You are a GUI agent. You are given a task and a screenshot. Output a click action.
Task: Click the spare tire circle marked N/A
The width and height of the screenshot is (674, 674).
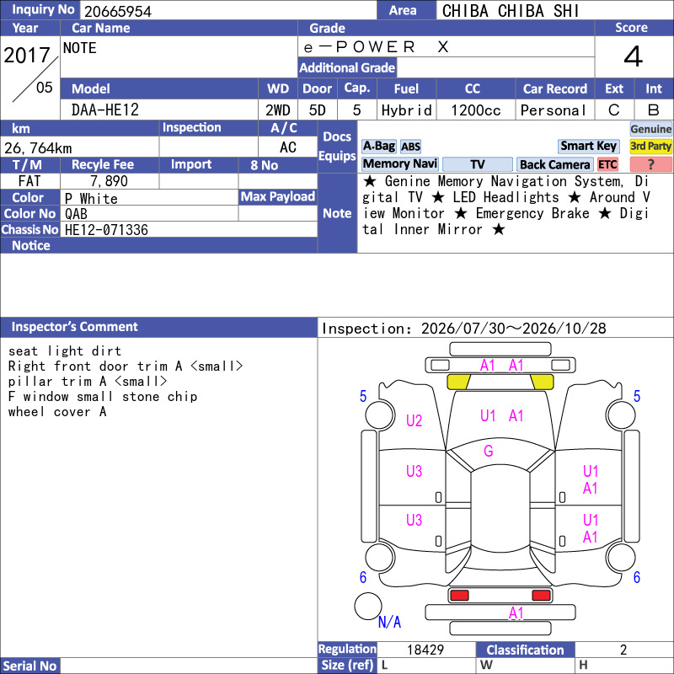(368, 606)
